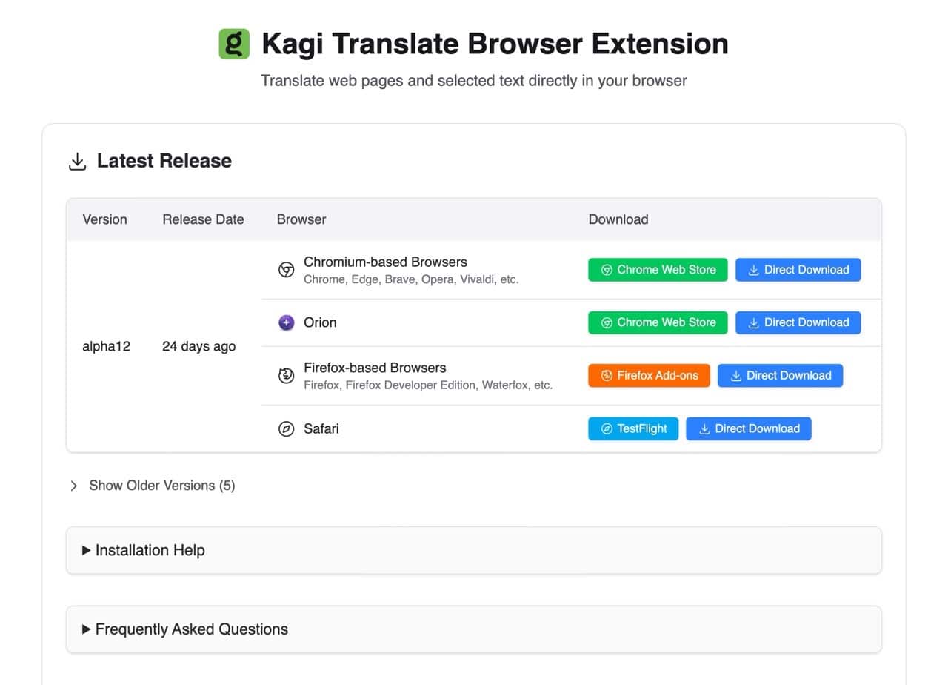The width and height of the screenshot is (948, 685).
Task: Click the green Kagi Translate logo icon
Action: (233, 44)
